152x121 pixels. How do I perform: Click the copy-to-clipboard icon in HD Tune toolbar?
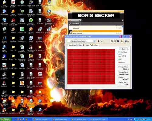tap(112, 41)
